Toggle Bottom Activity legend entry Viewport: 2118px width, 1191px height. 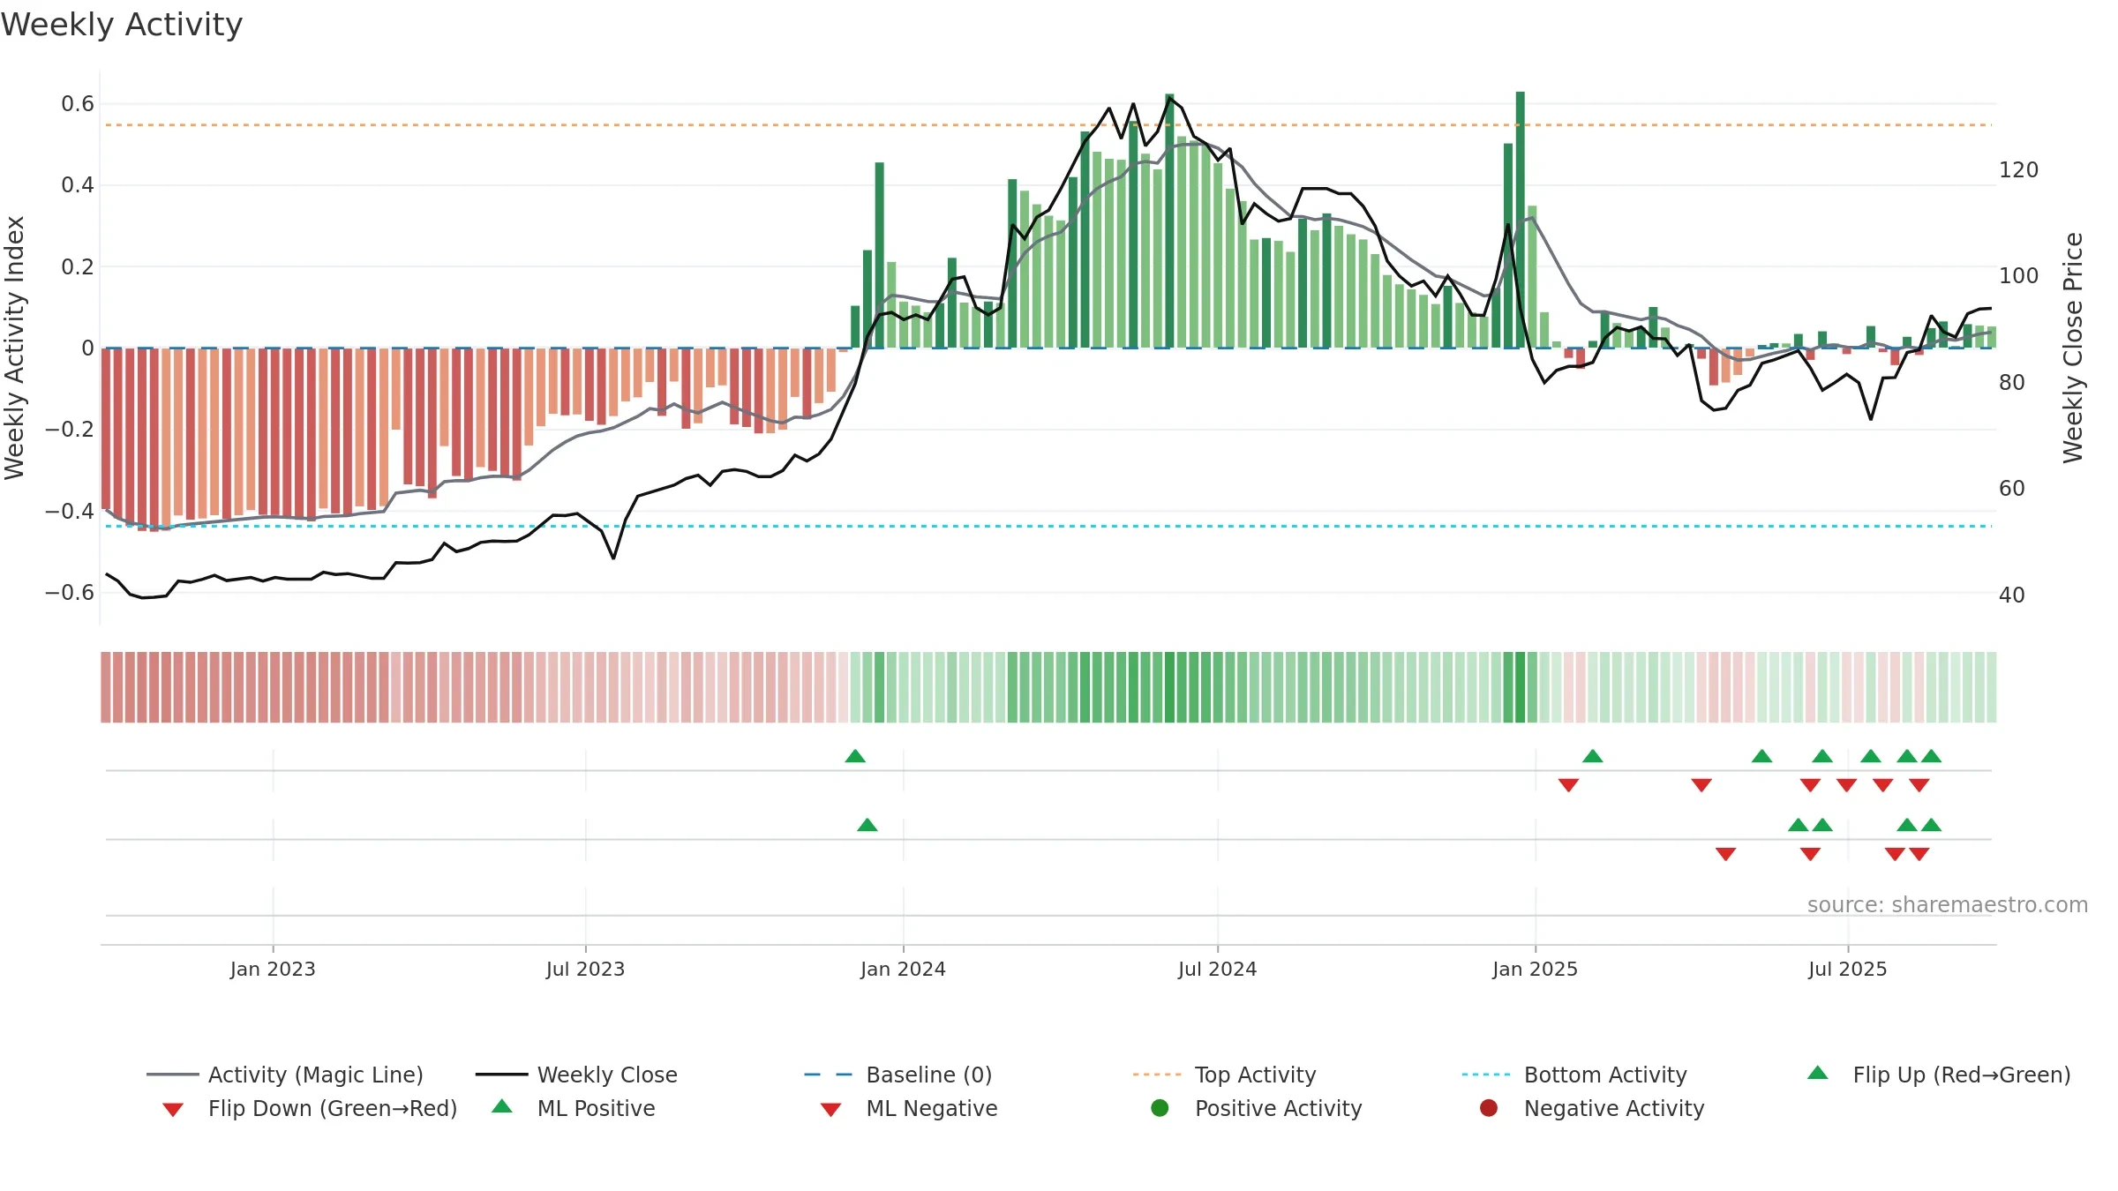coord(1574,1075)
